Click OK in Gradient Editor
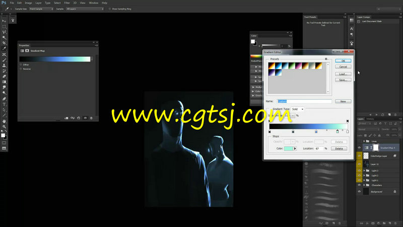403x227 pixels. (x=343, y=61)
